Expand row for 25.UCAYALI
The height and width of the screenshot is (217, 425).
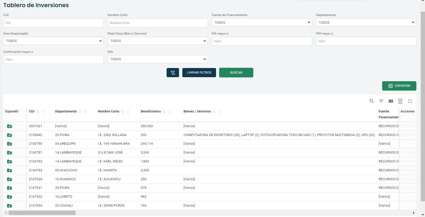pos(9,206)
